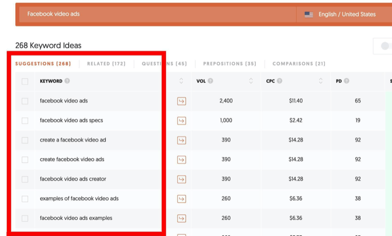
Task: Click the PD value 65
Action: coord(358,101)
